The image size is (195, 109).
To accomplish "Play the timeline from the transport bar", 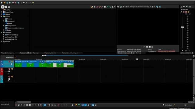I will point(24,105).
